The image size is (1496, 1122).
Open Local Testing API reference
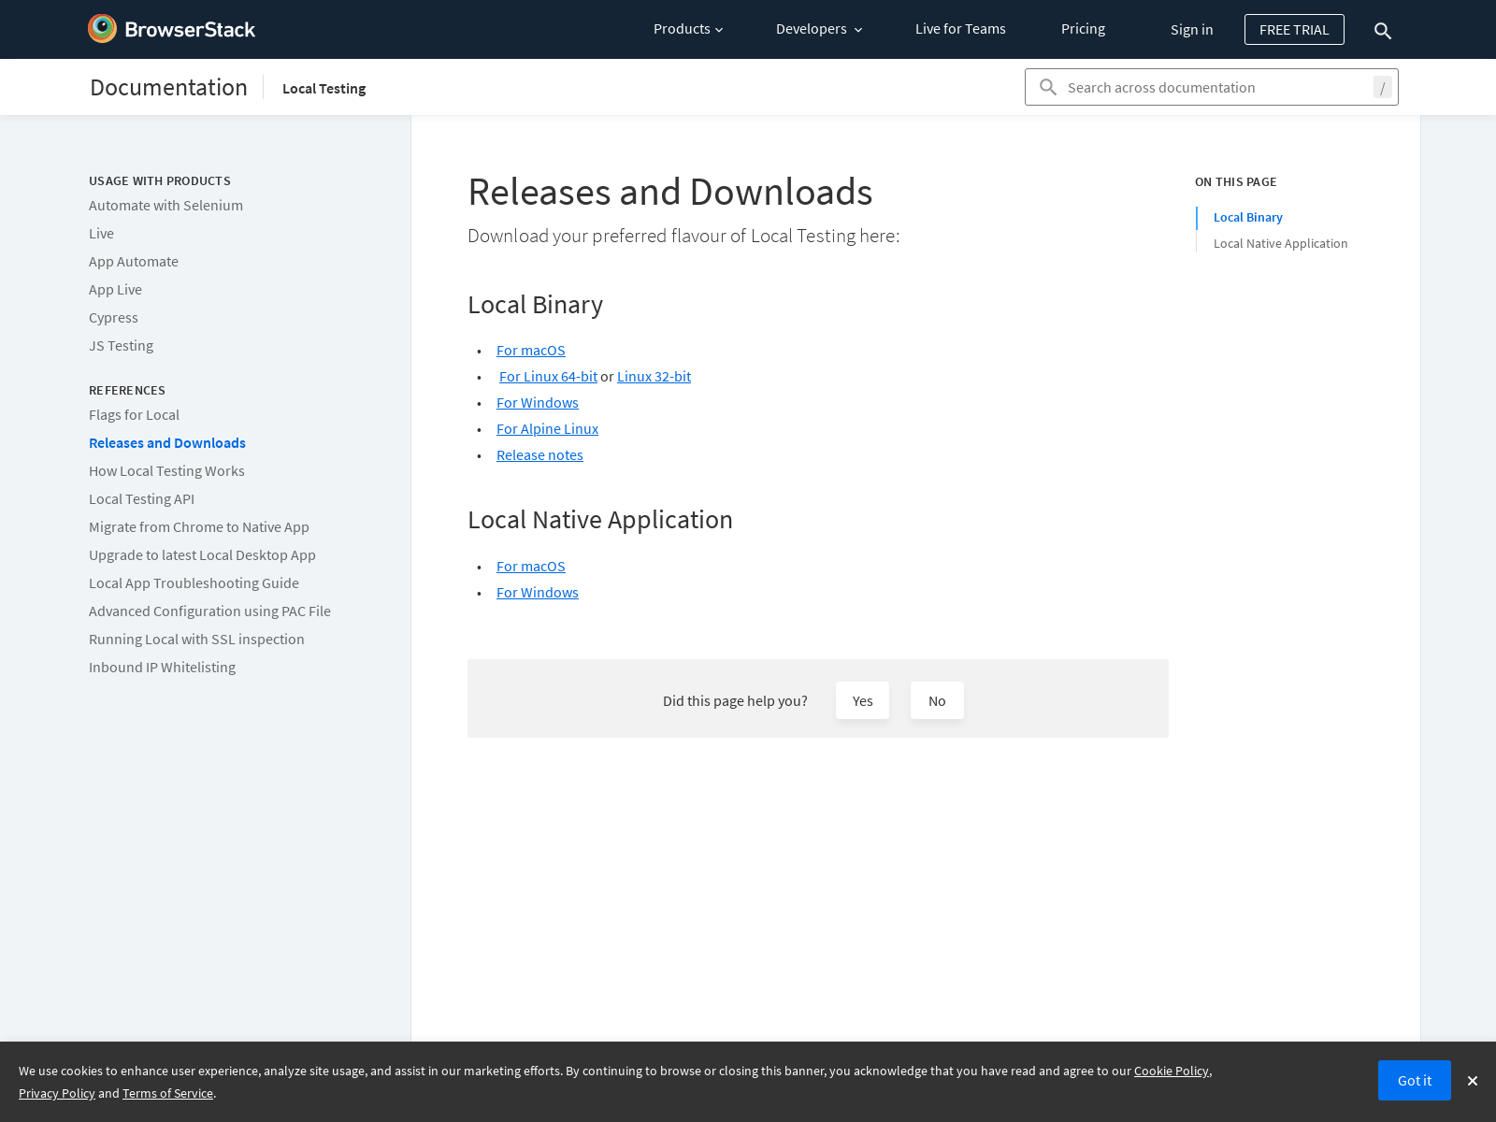[x=141, y=499]
